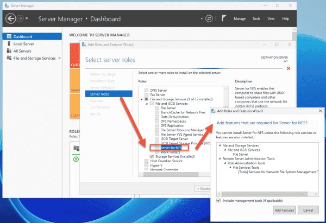The width and height of the screenshot is (326, 223).
Task: Check the Work Folders checkbox
Action: point(157,152)
